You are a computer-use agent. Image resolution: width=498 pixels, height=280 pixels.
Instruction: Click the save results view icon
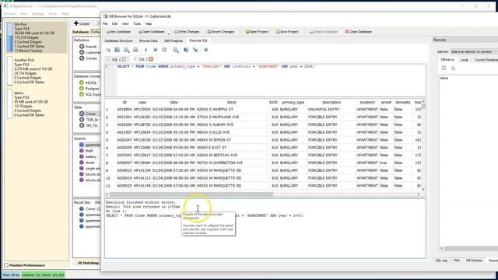click(176, 50)
